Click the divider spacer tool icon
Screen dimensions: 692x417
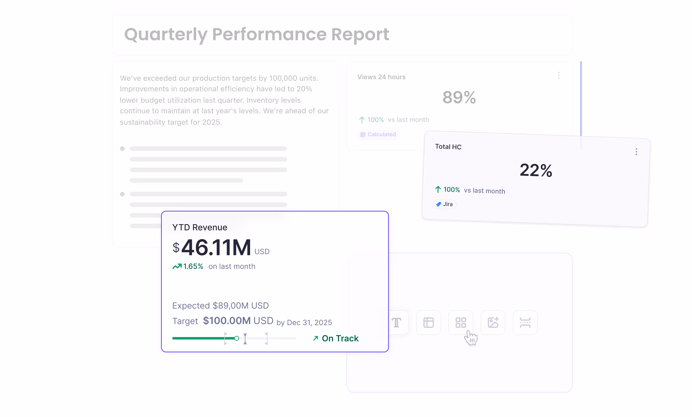point(525,322)
